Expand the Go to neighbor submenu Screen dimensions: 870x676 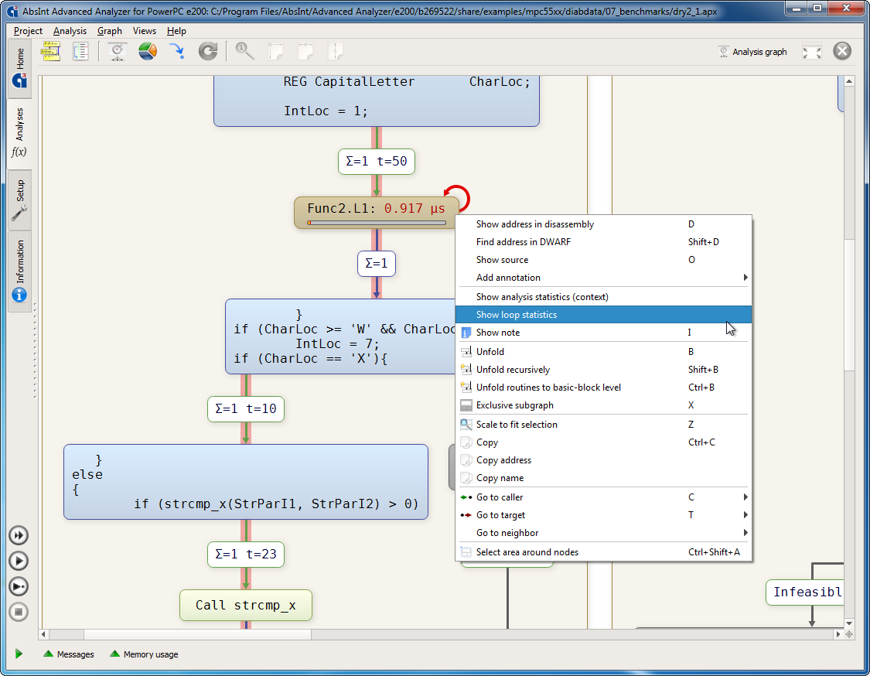pos(603,533)
